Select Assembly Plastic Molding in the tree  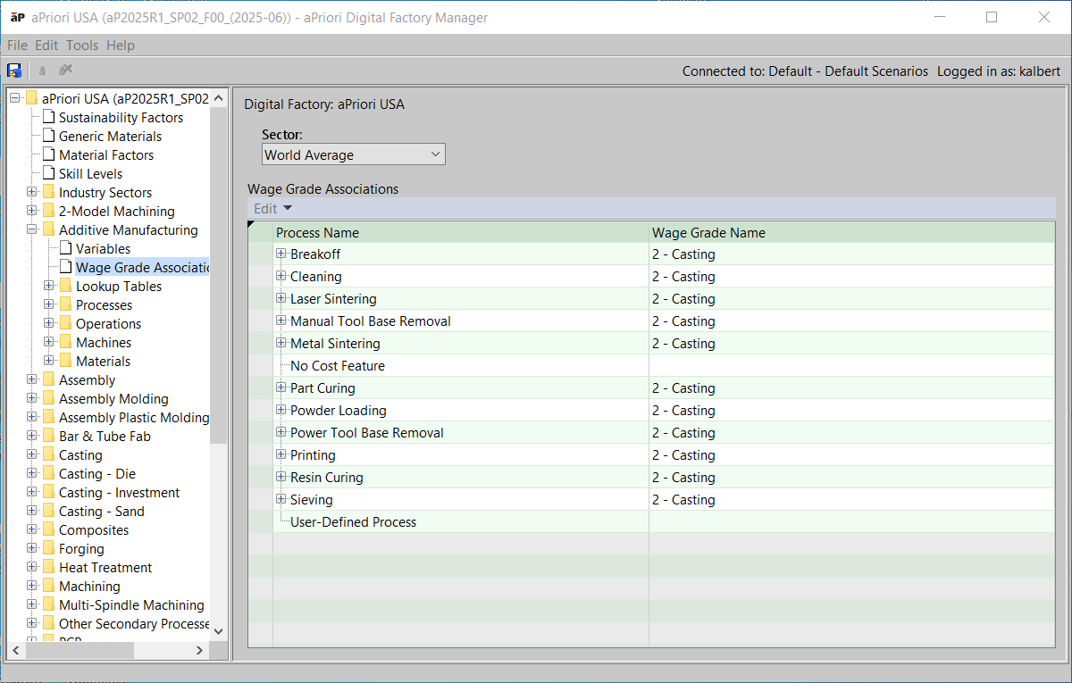point(133,417)
